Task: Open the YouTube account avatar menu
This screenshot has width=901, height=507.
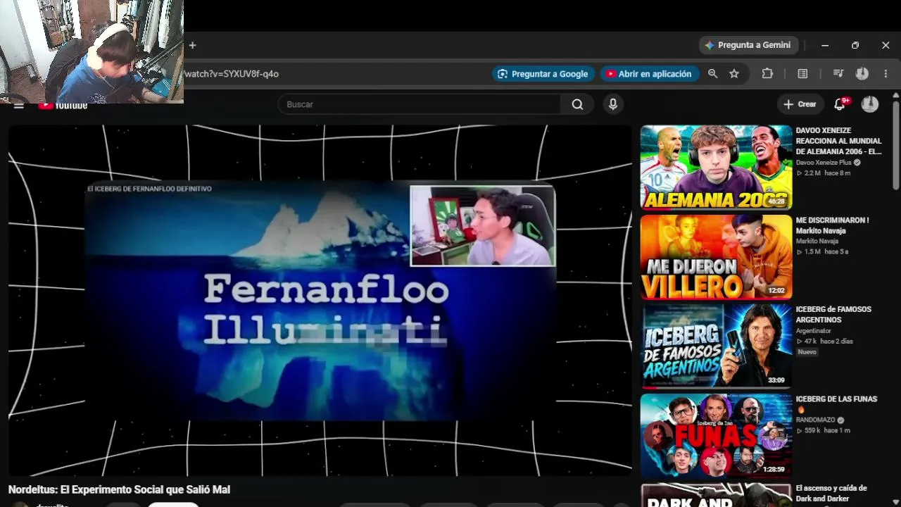Action: point(870,104)
